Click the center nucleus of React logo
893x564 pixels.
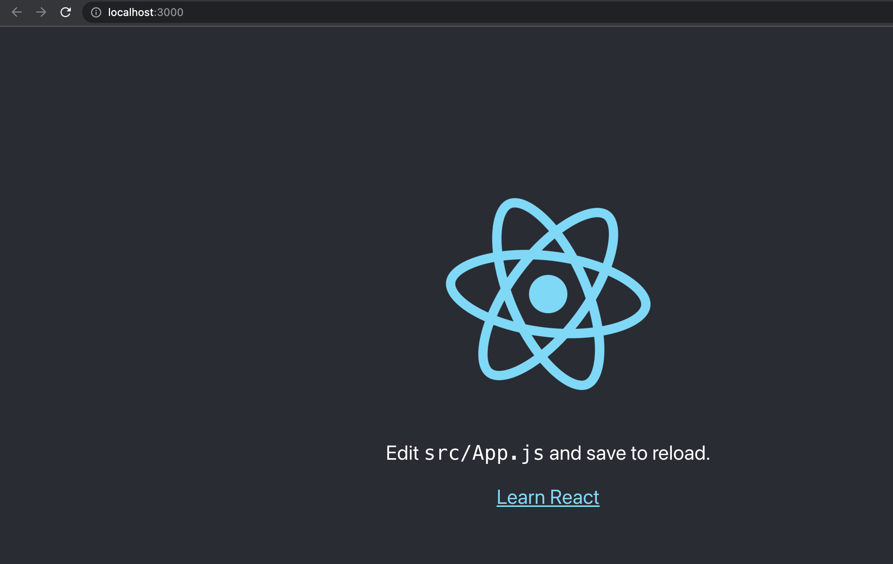[x=548, y=294]
